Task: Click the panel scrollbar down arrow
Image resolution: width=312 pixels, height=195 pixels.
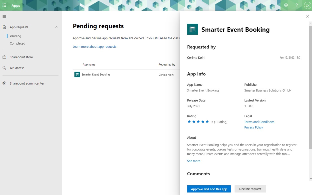Action: click(311, 179)
